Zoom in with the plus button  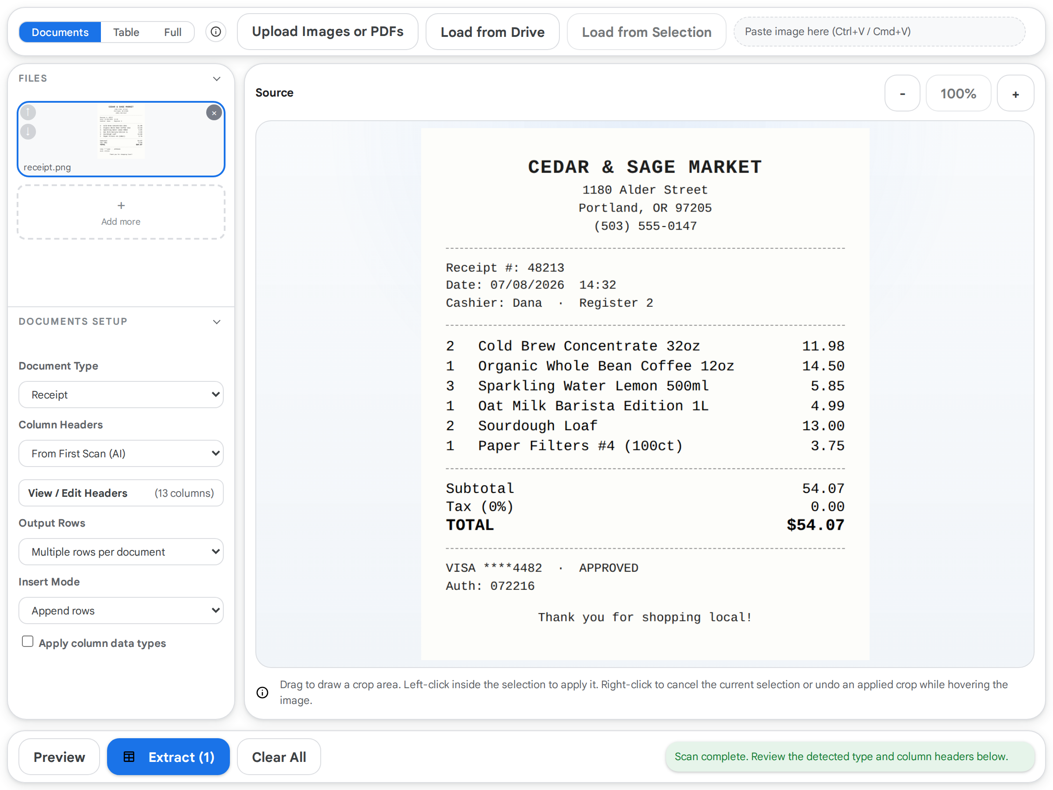click(x=1015, y=93)
